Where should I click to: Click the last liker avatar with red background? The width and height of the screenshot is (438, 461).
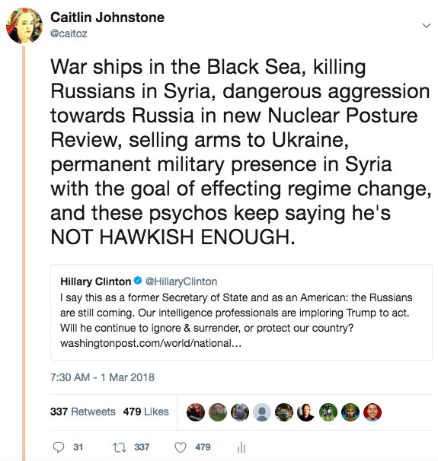pos(372,412)
